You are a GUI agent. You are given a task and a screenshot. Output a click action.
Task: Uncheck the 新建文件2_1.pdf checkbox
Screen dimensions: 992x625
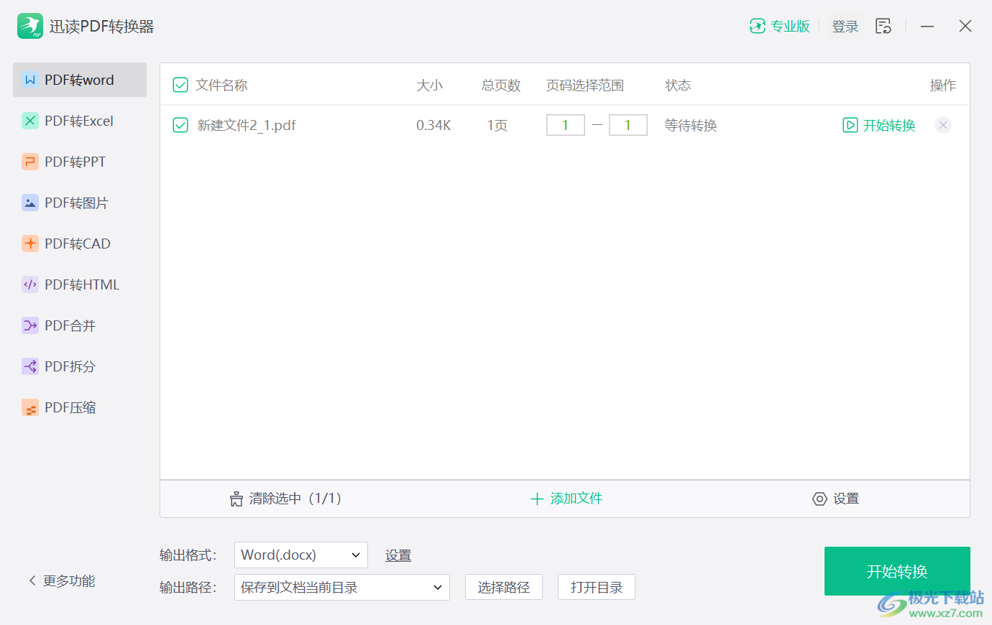pos(180,126)
